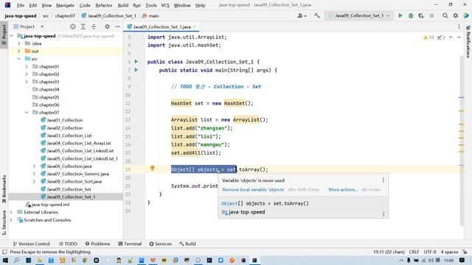
Task: Build project using hammer icon
Action: 317,15
